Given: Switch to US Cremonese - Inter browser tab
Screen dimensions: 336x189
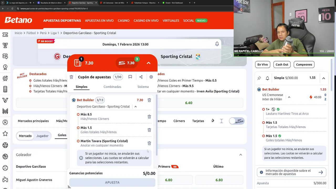Looking at the screenshot, I should [x=113, y=3].
